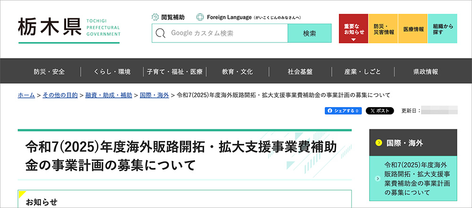Open 組織から探す button
The image size is (472, 208).
pyautogui.click(x=443, y=29)
